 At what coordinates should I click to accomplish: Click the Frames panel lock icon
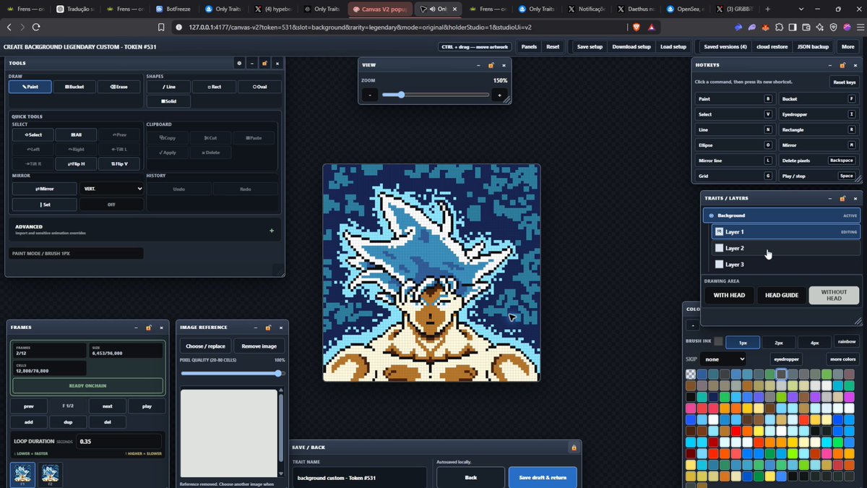[x=148, y=328]
